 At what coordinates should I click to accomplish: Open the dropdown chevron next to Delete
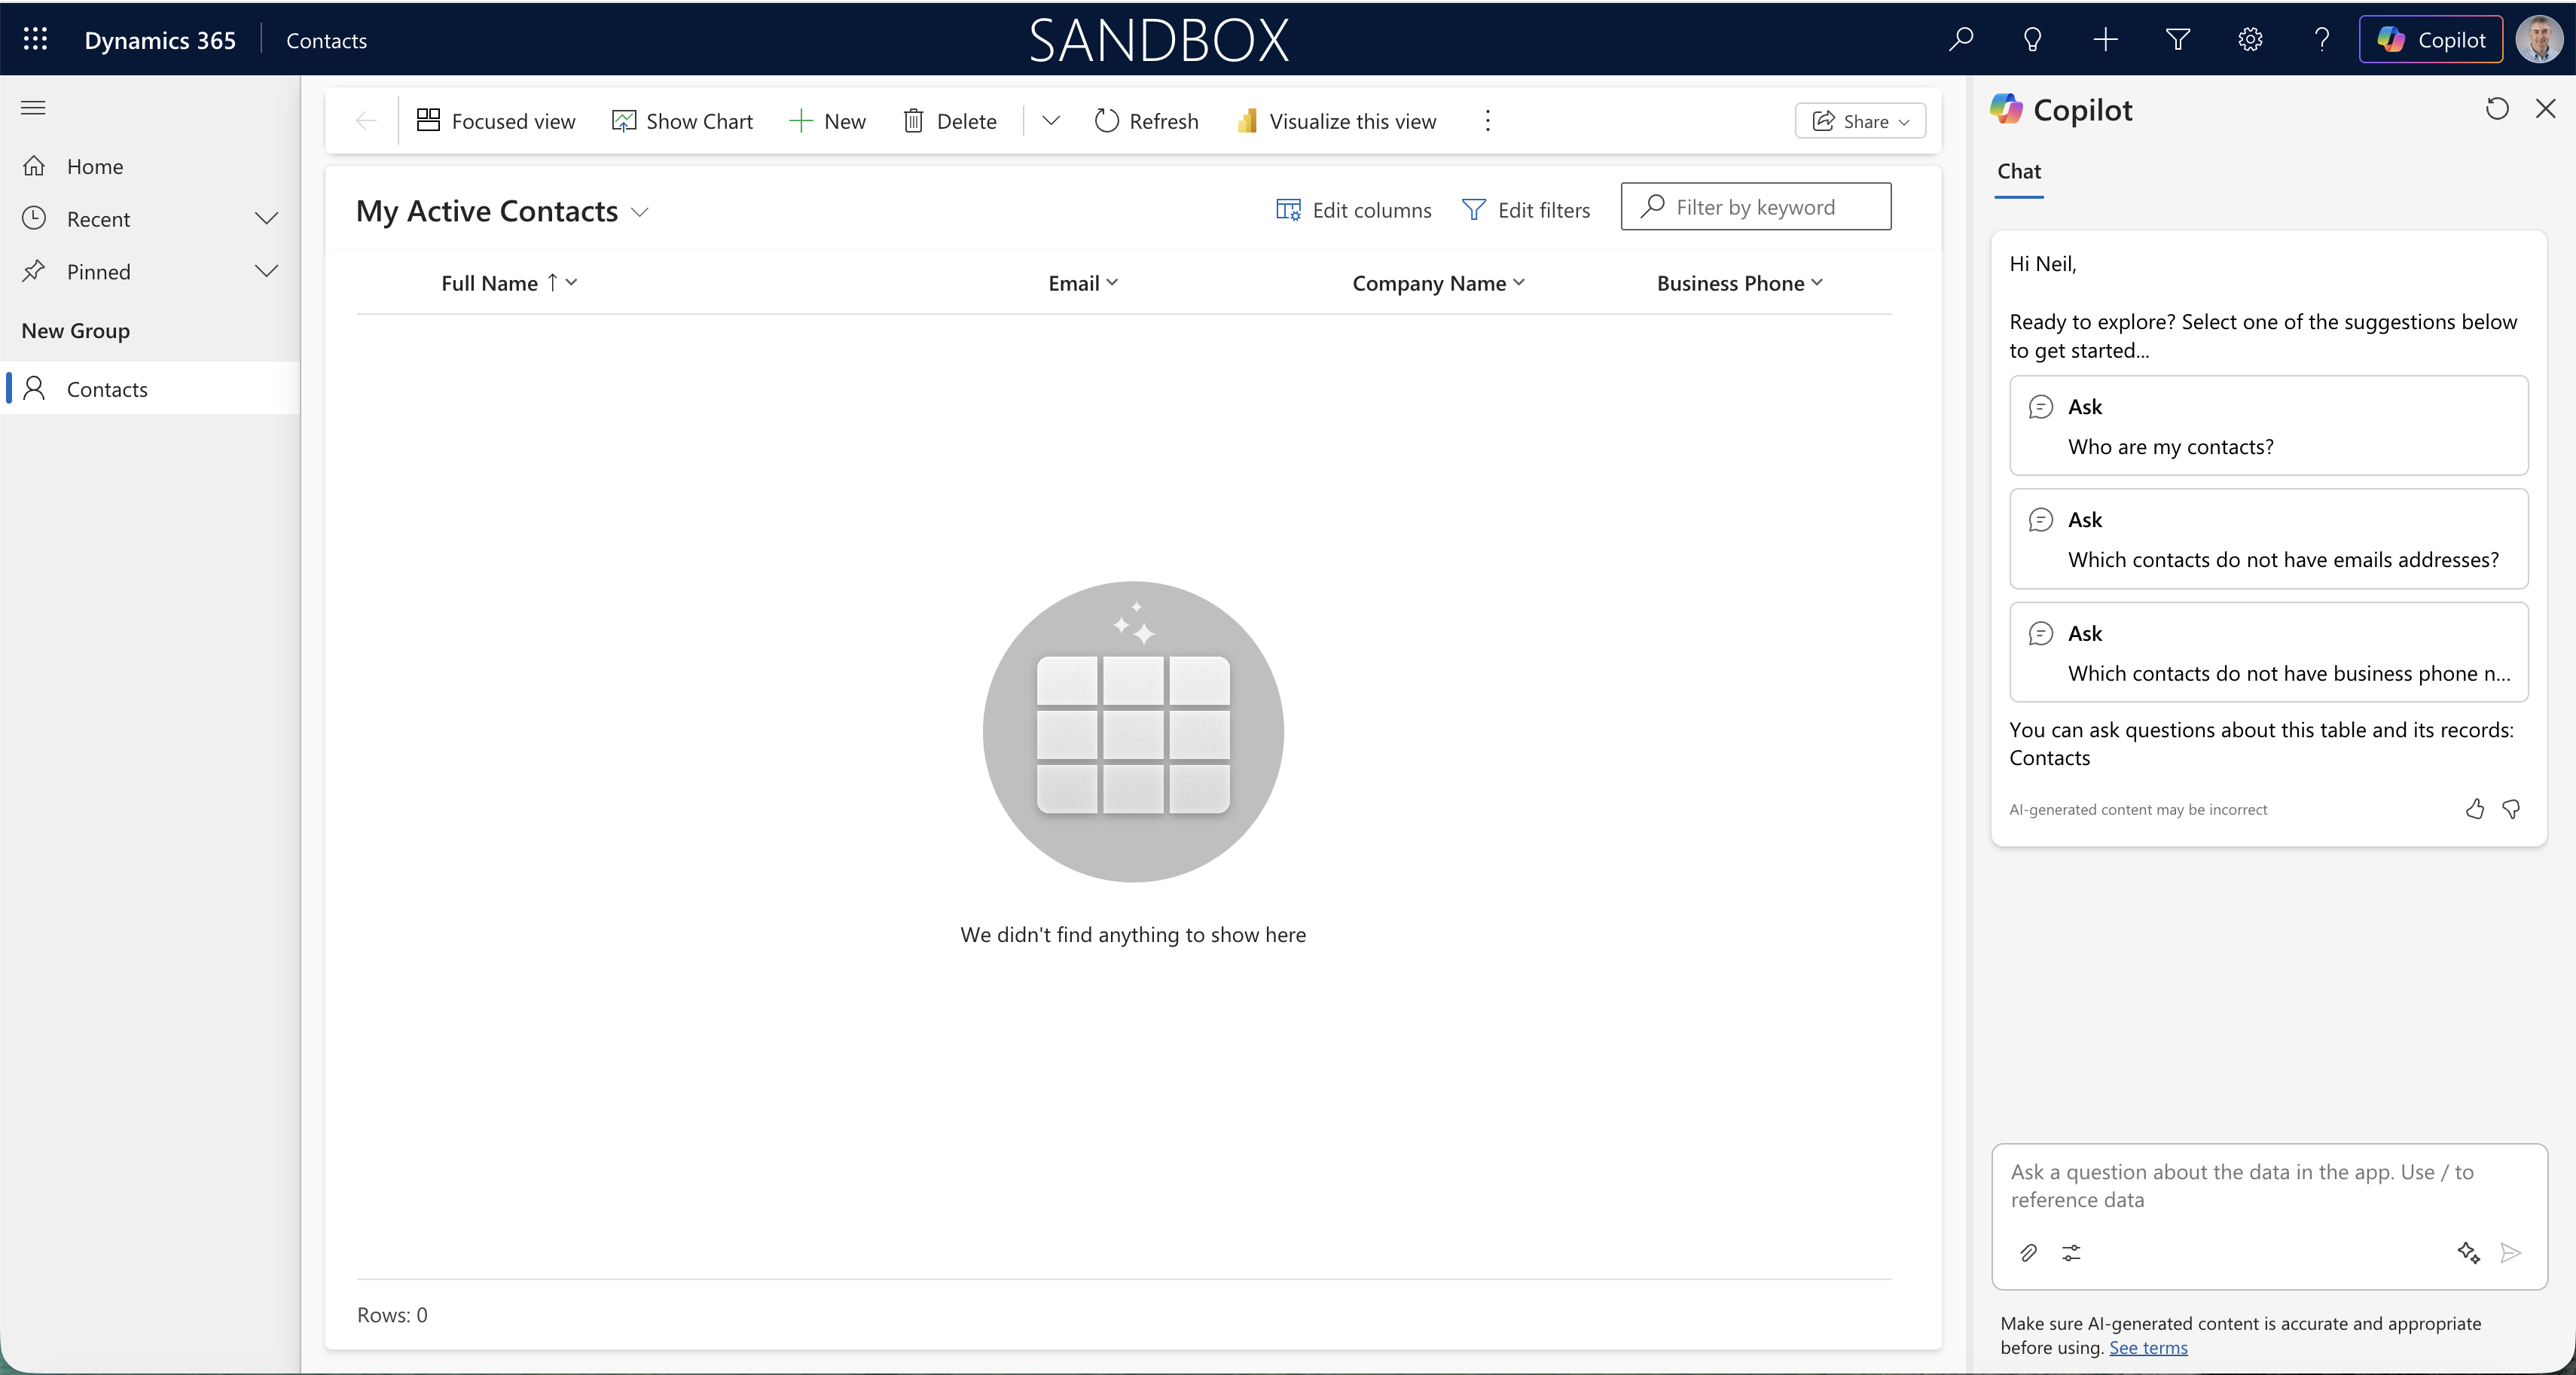[1050, 121]
